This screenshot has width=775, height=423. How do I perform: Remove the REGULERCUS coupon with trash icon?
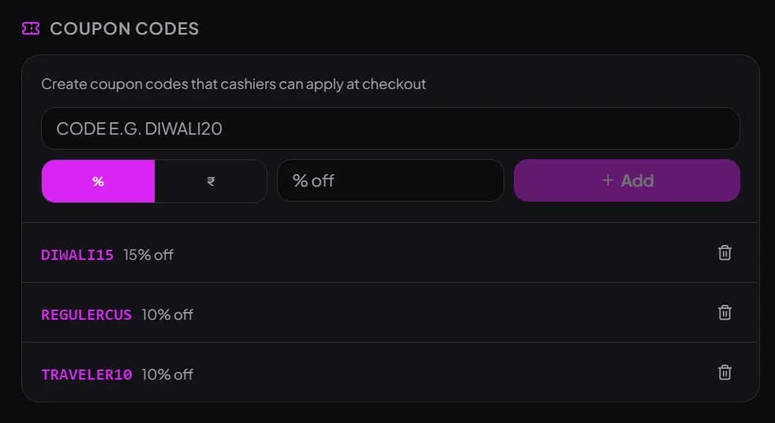[x=724, y=313]
